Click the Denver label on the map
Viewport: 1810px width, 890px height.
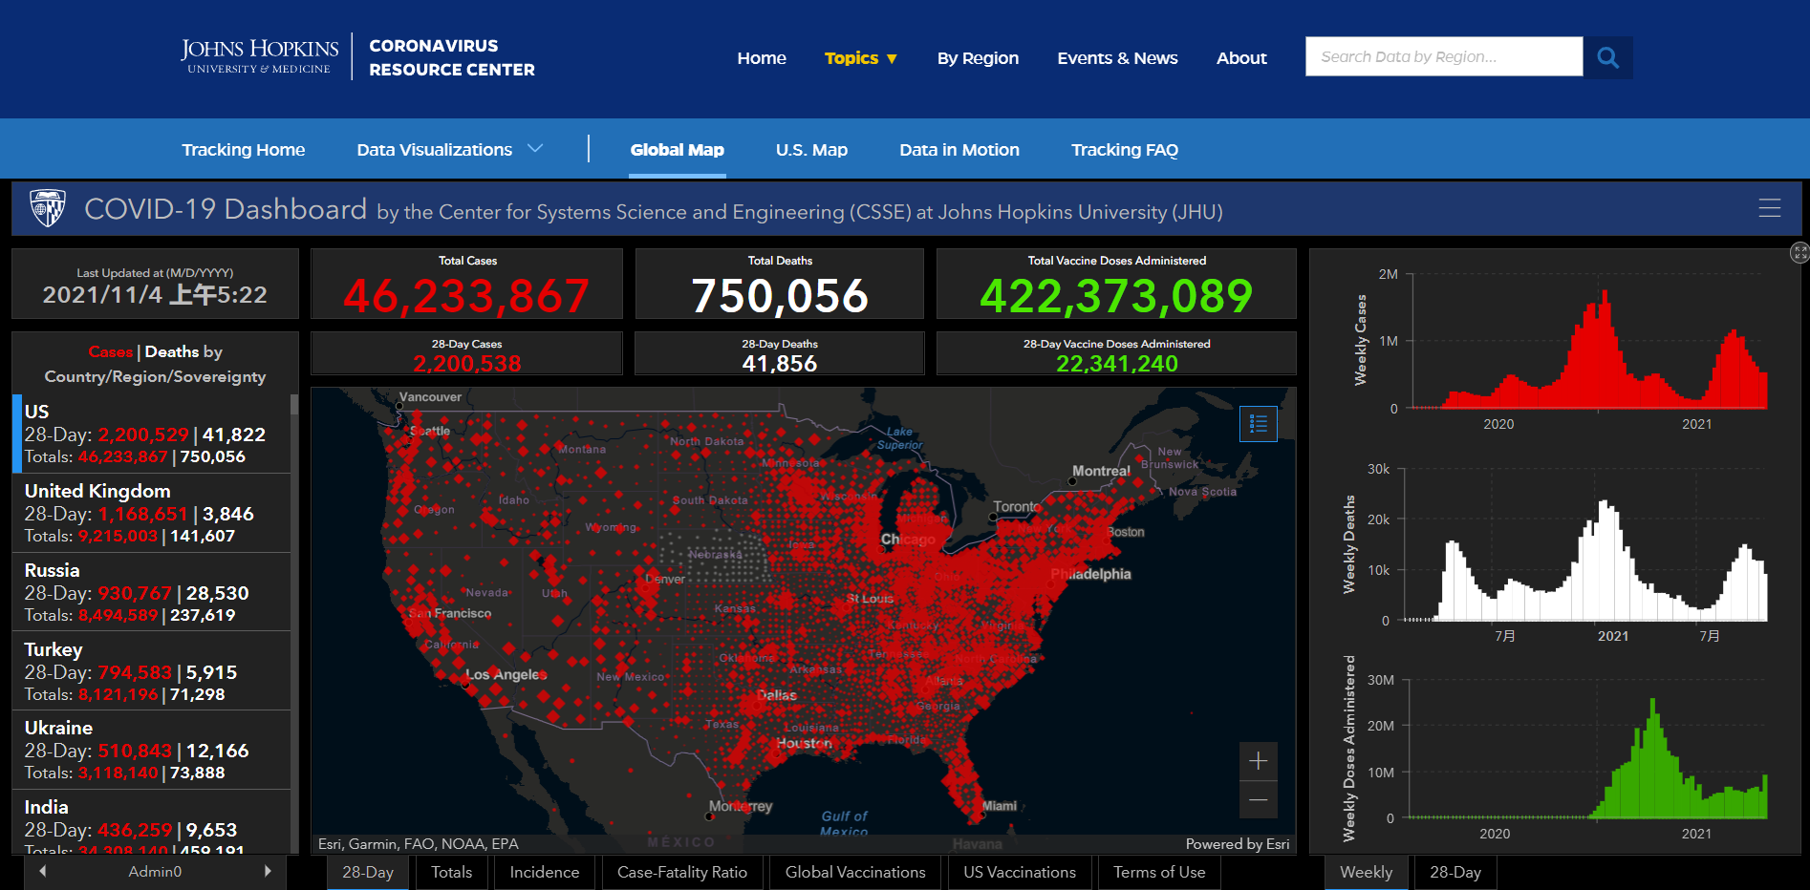click(665, 579)
